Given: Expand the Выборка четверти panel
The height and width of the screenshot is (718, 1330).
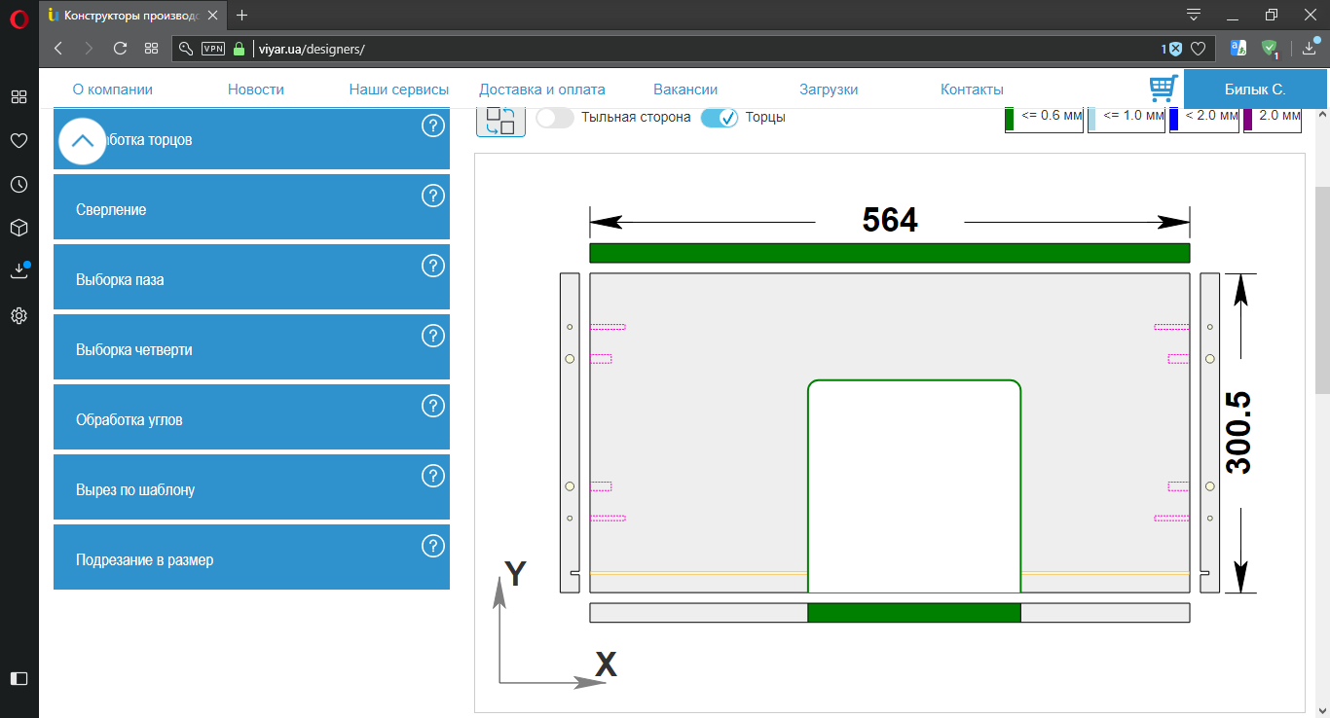Looking at the screenshot, I should pyautogui.click(x=251, y=347).
